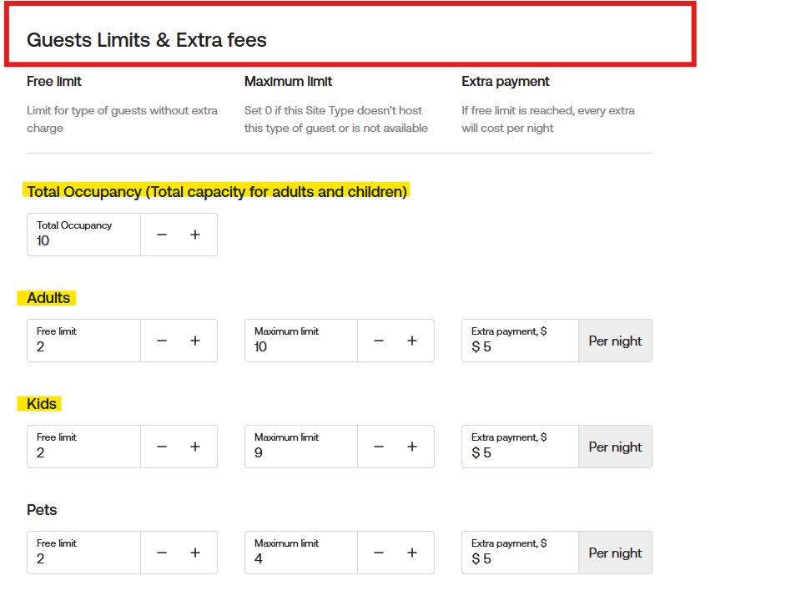Screen dimensions: 786x601
Task: Increase Total Occupancy with plus icon
Action: point(195,235)
